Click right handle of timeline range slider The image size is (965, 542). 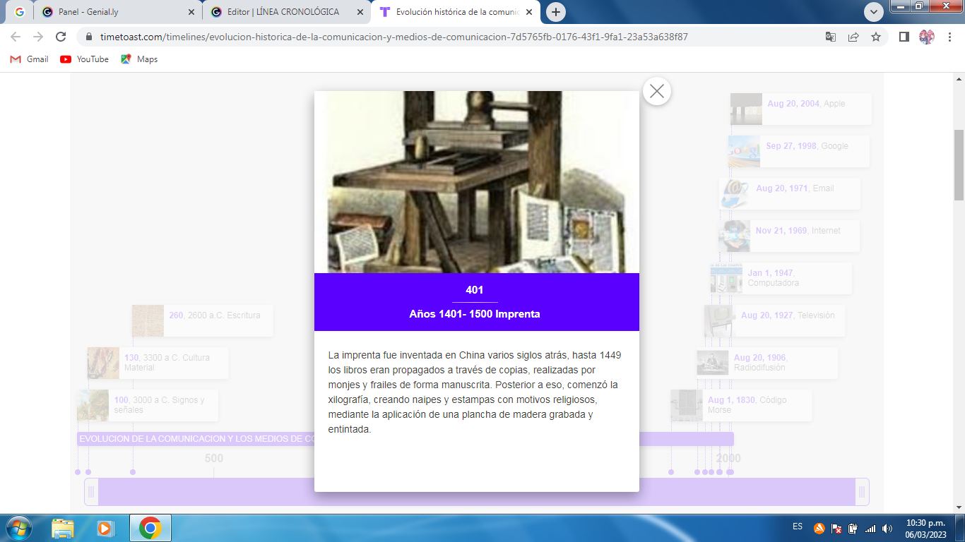(x=861, y=492)
